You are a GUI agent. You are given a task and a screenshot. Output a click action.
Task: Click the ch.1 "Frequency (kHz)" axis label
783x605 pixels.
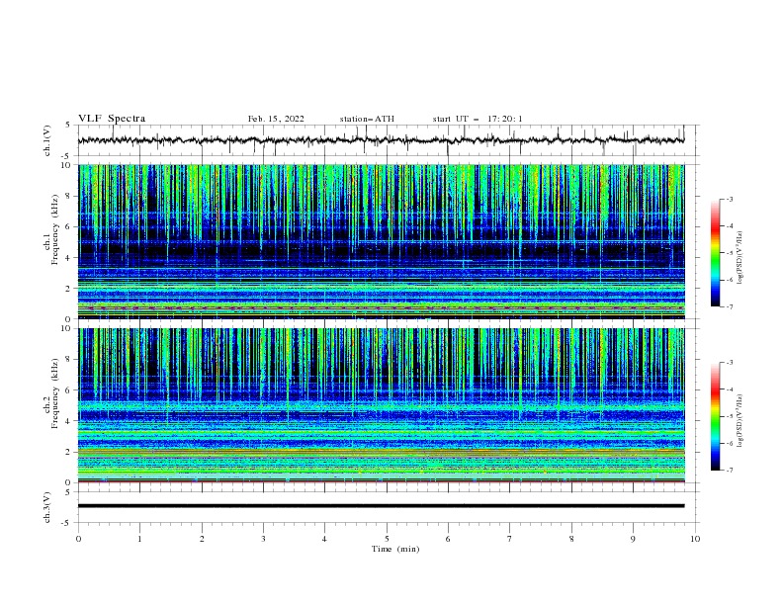[55, 227]
